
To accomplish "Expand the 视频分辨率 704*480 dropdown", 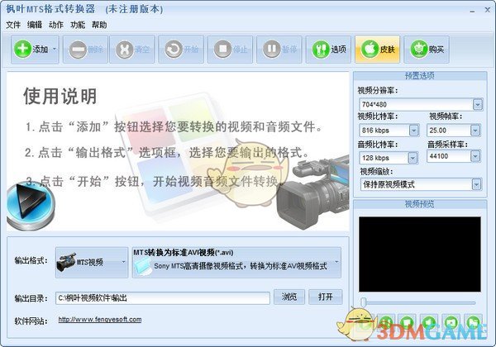I will coord(477,104).
